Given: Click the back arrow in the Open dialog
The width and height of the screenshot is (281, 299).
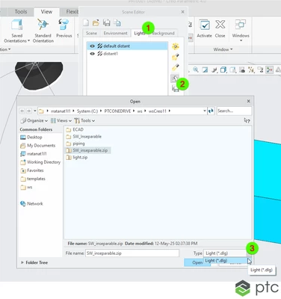Looking at the screenshot, I should (x=22, y=111).
